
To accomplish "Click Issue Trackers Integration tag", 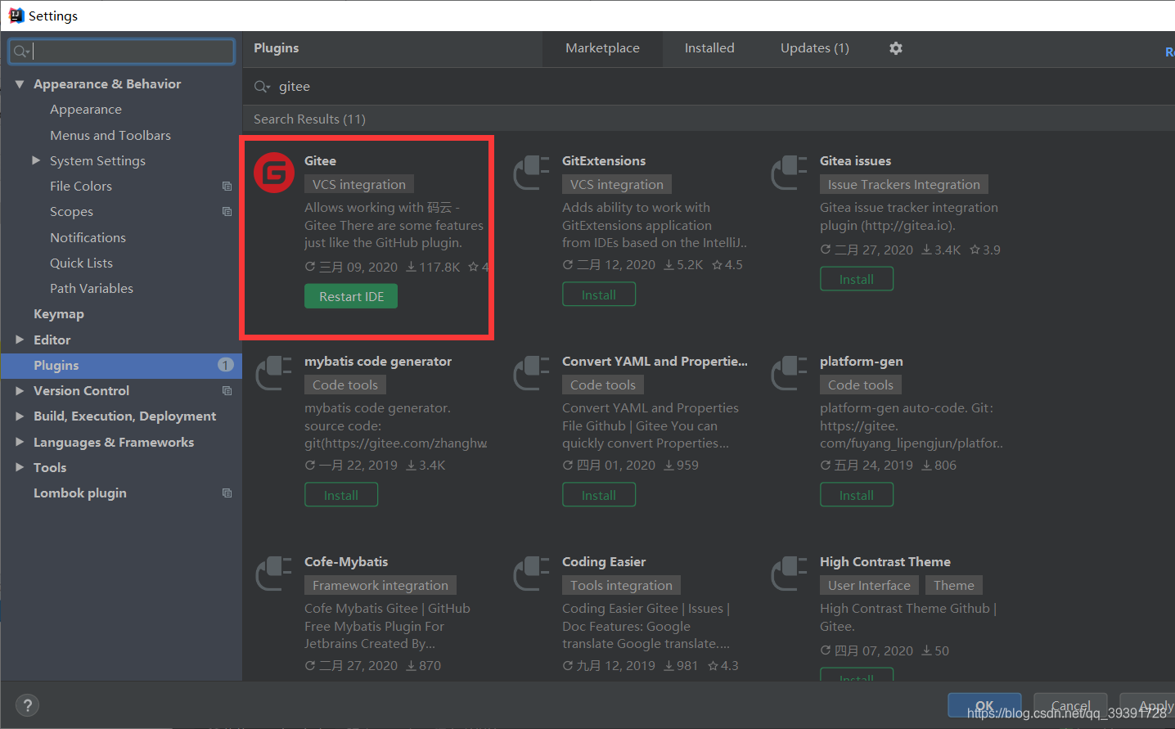I will pos(904,184).
